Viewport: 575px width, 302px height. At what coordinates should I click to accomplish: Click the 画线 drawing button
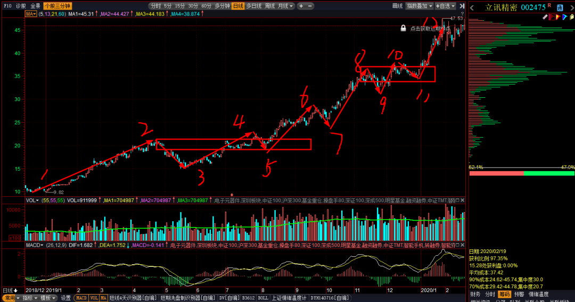point(397,6)
